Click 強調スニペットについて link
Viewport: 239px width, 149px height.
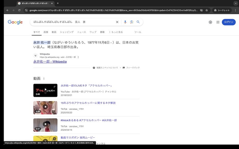[107, 67]
